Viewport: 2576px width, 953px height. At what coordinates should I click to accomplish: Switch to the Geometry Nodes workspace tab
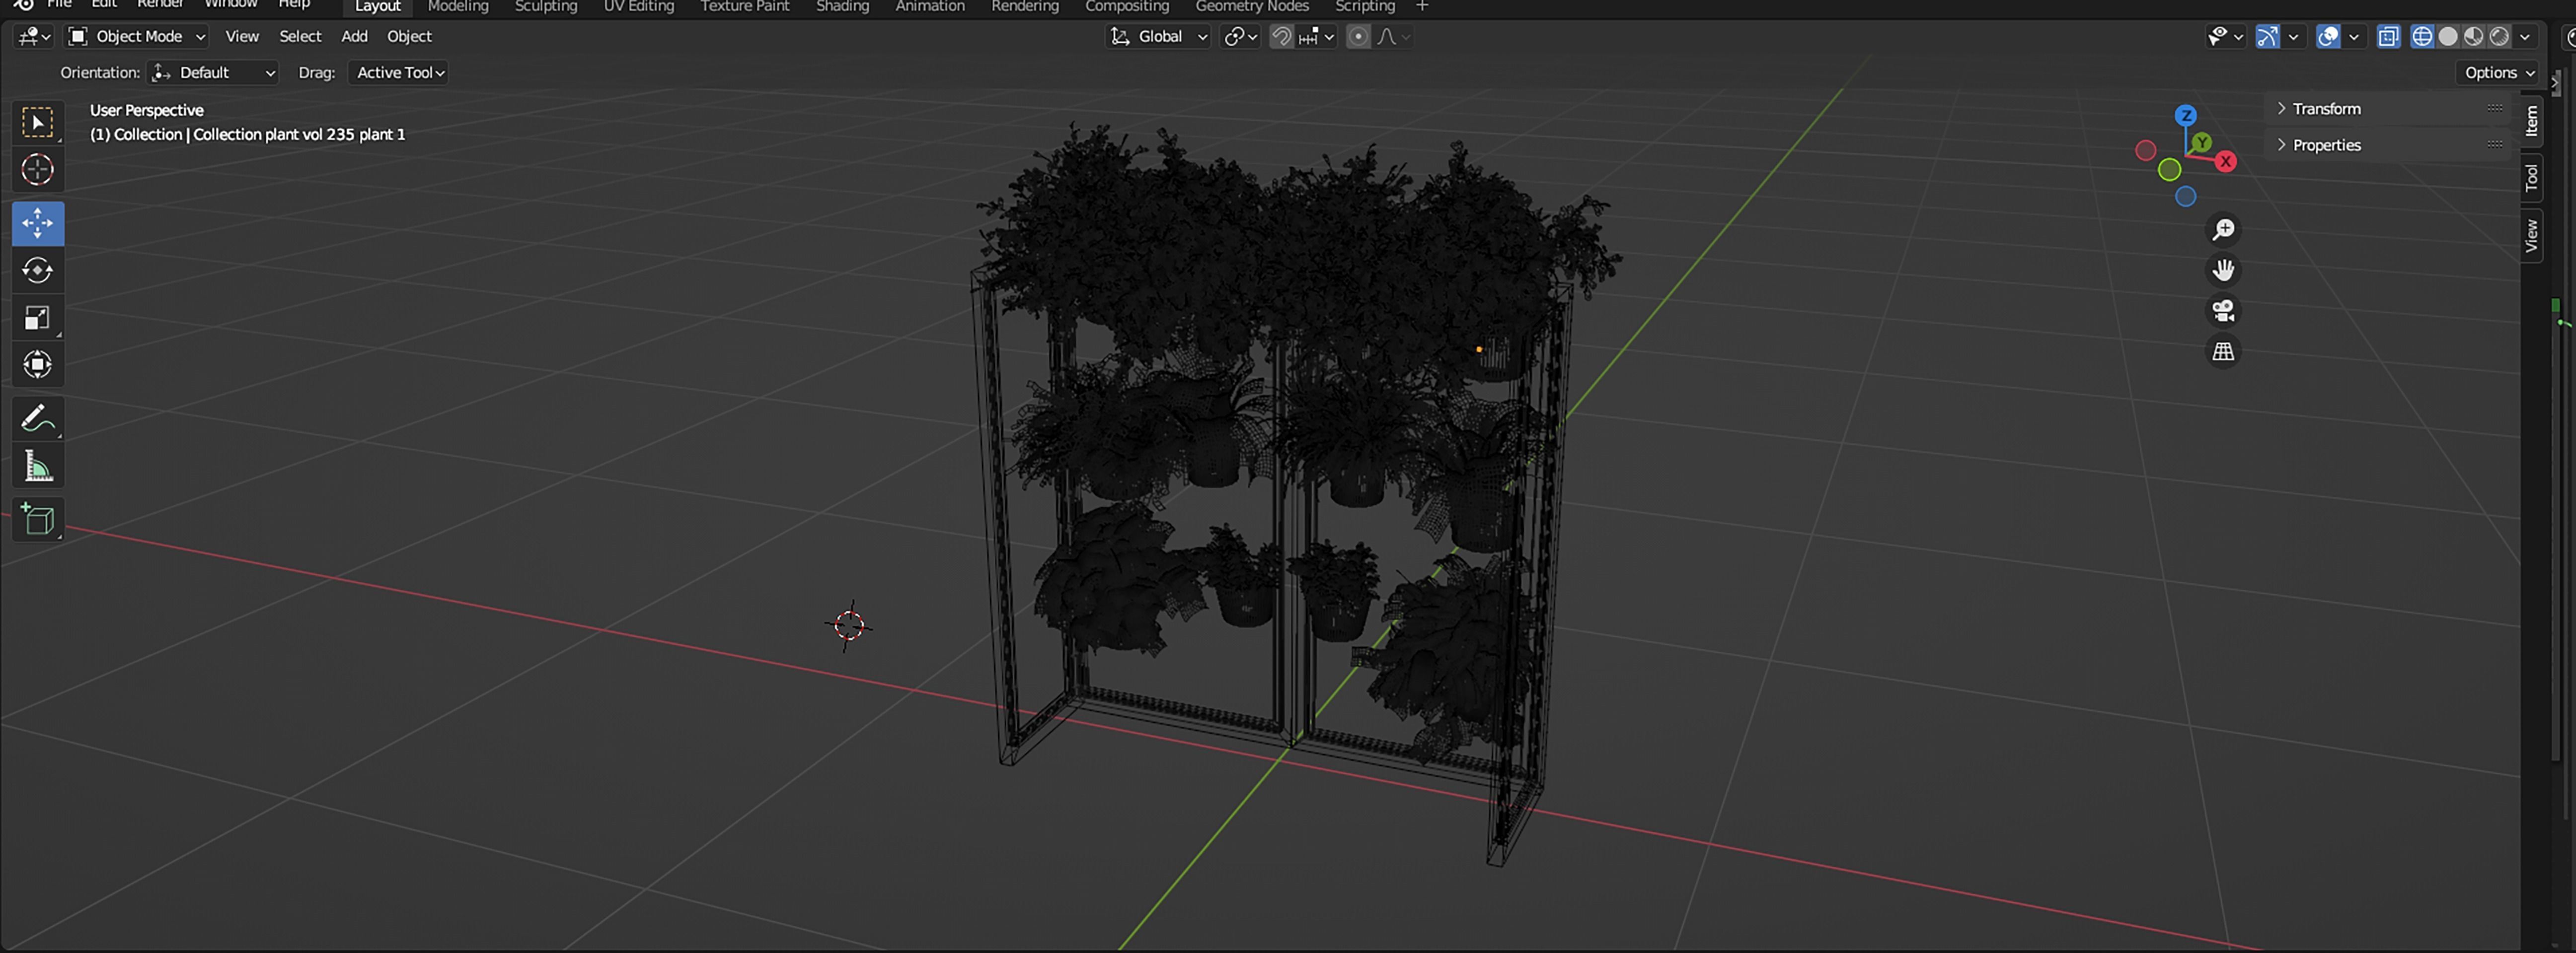[1252, 6]
